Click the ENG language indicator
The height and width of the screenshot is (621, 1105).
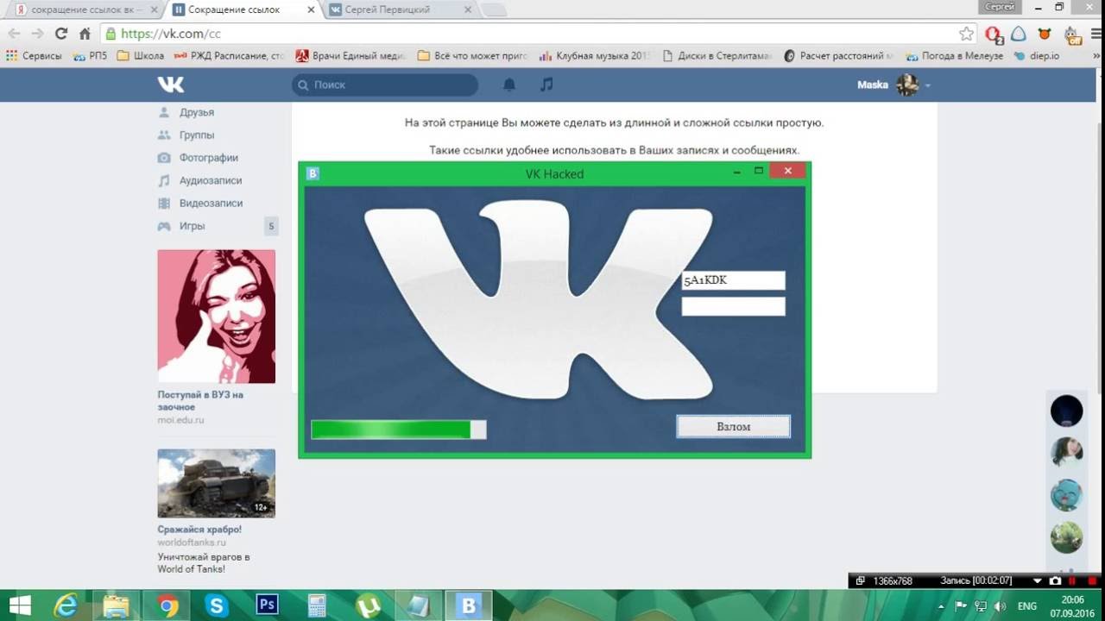pos(1027,605)
